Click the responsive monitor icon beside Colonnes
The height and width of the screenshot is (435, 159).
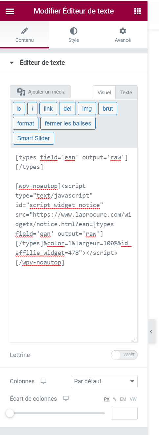pyautogui.click(x=43, y=381)
